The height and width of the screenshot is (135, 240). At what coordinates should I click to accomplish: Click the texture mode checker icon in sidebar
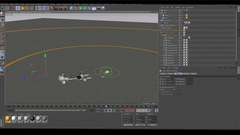pyautogui.click(x=2, y=24)
